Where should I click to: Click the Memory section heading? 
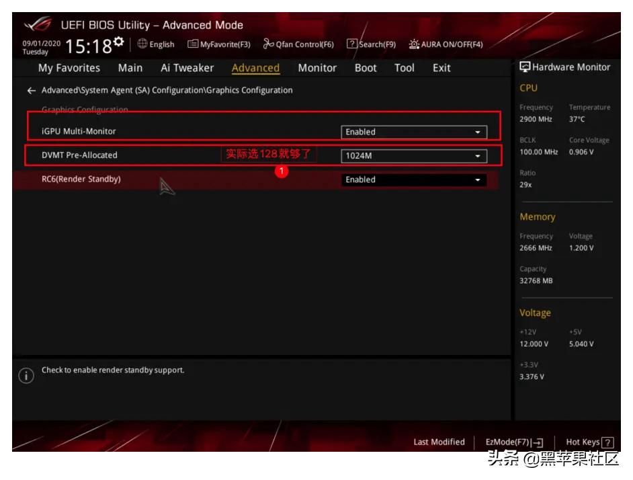click(x=538, y=217)
